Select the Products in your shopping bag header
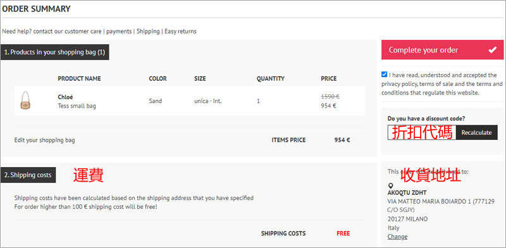The image size is (506, 248). tap(54, 52)
